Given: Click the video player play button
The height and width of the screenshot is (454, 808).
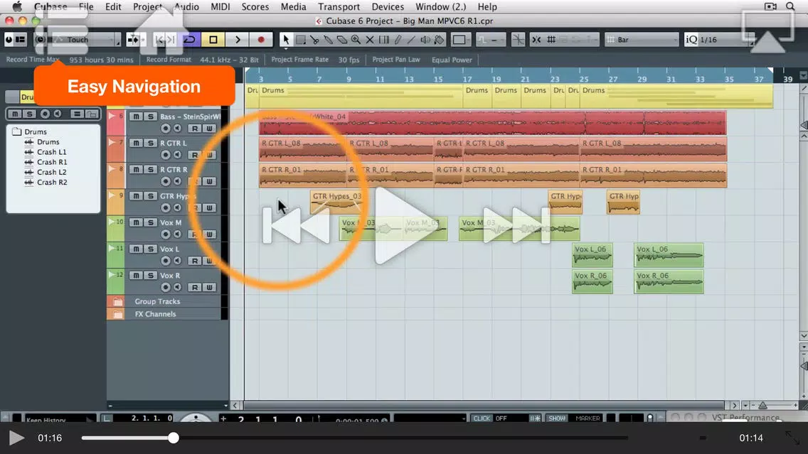Looking at the screenshot, I should pyautogui.click(x=16, y=438).
